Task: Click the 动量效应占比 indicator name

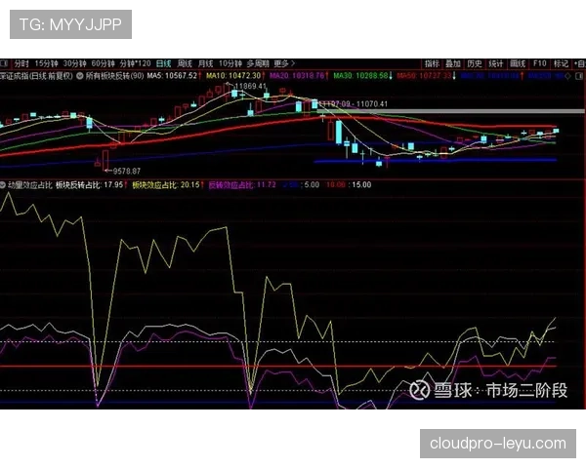Action: tap(30, 184)
